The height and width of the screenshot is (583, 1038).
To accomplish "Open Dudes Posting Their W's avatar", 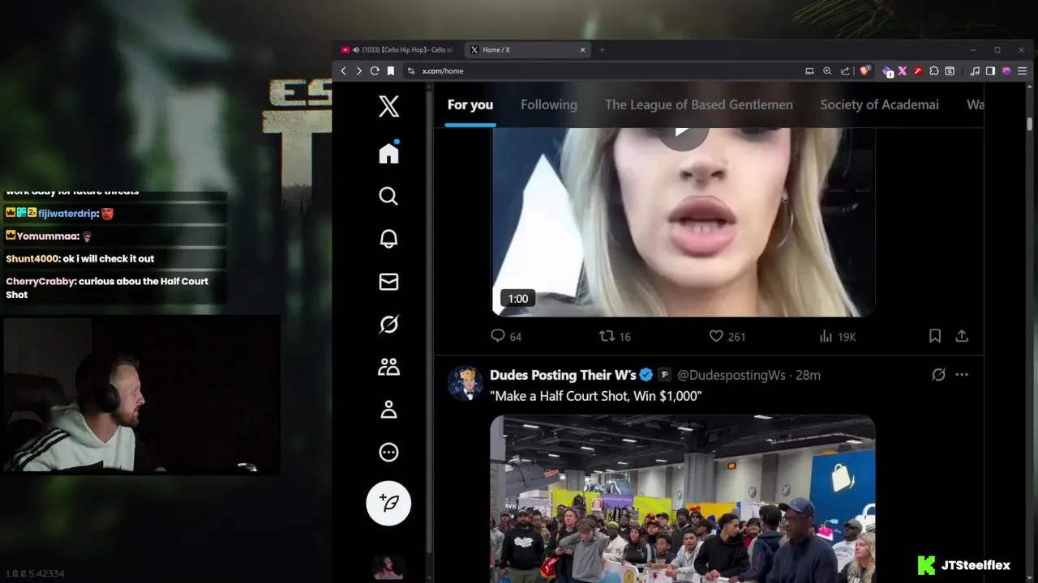I will point(465,384).
